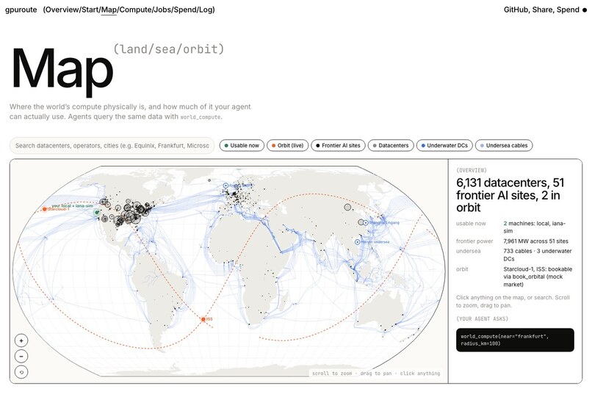The image size is (592, 394).
Task: Open the Log nav item
Action: pos(206,10)
